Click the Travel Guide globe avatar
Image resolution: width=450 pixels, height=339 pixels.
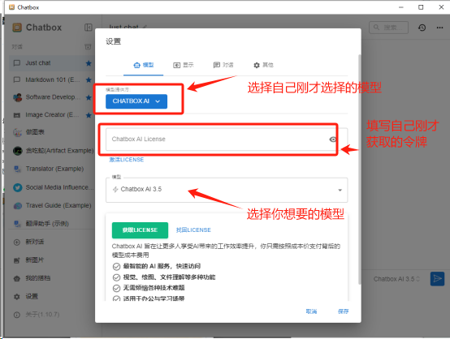[x=18, y=206]
